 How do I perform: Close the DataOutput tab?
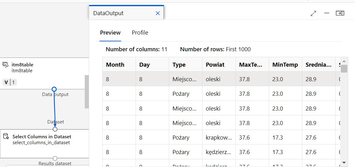pos(158,13)
